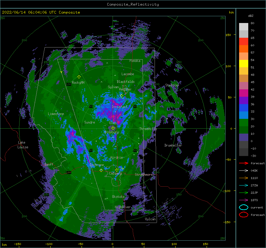Click the Olds label
Viewport: 266px width, 248px height.
[x=113, y=123]
